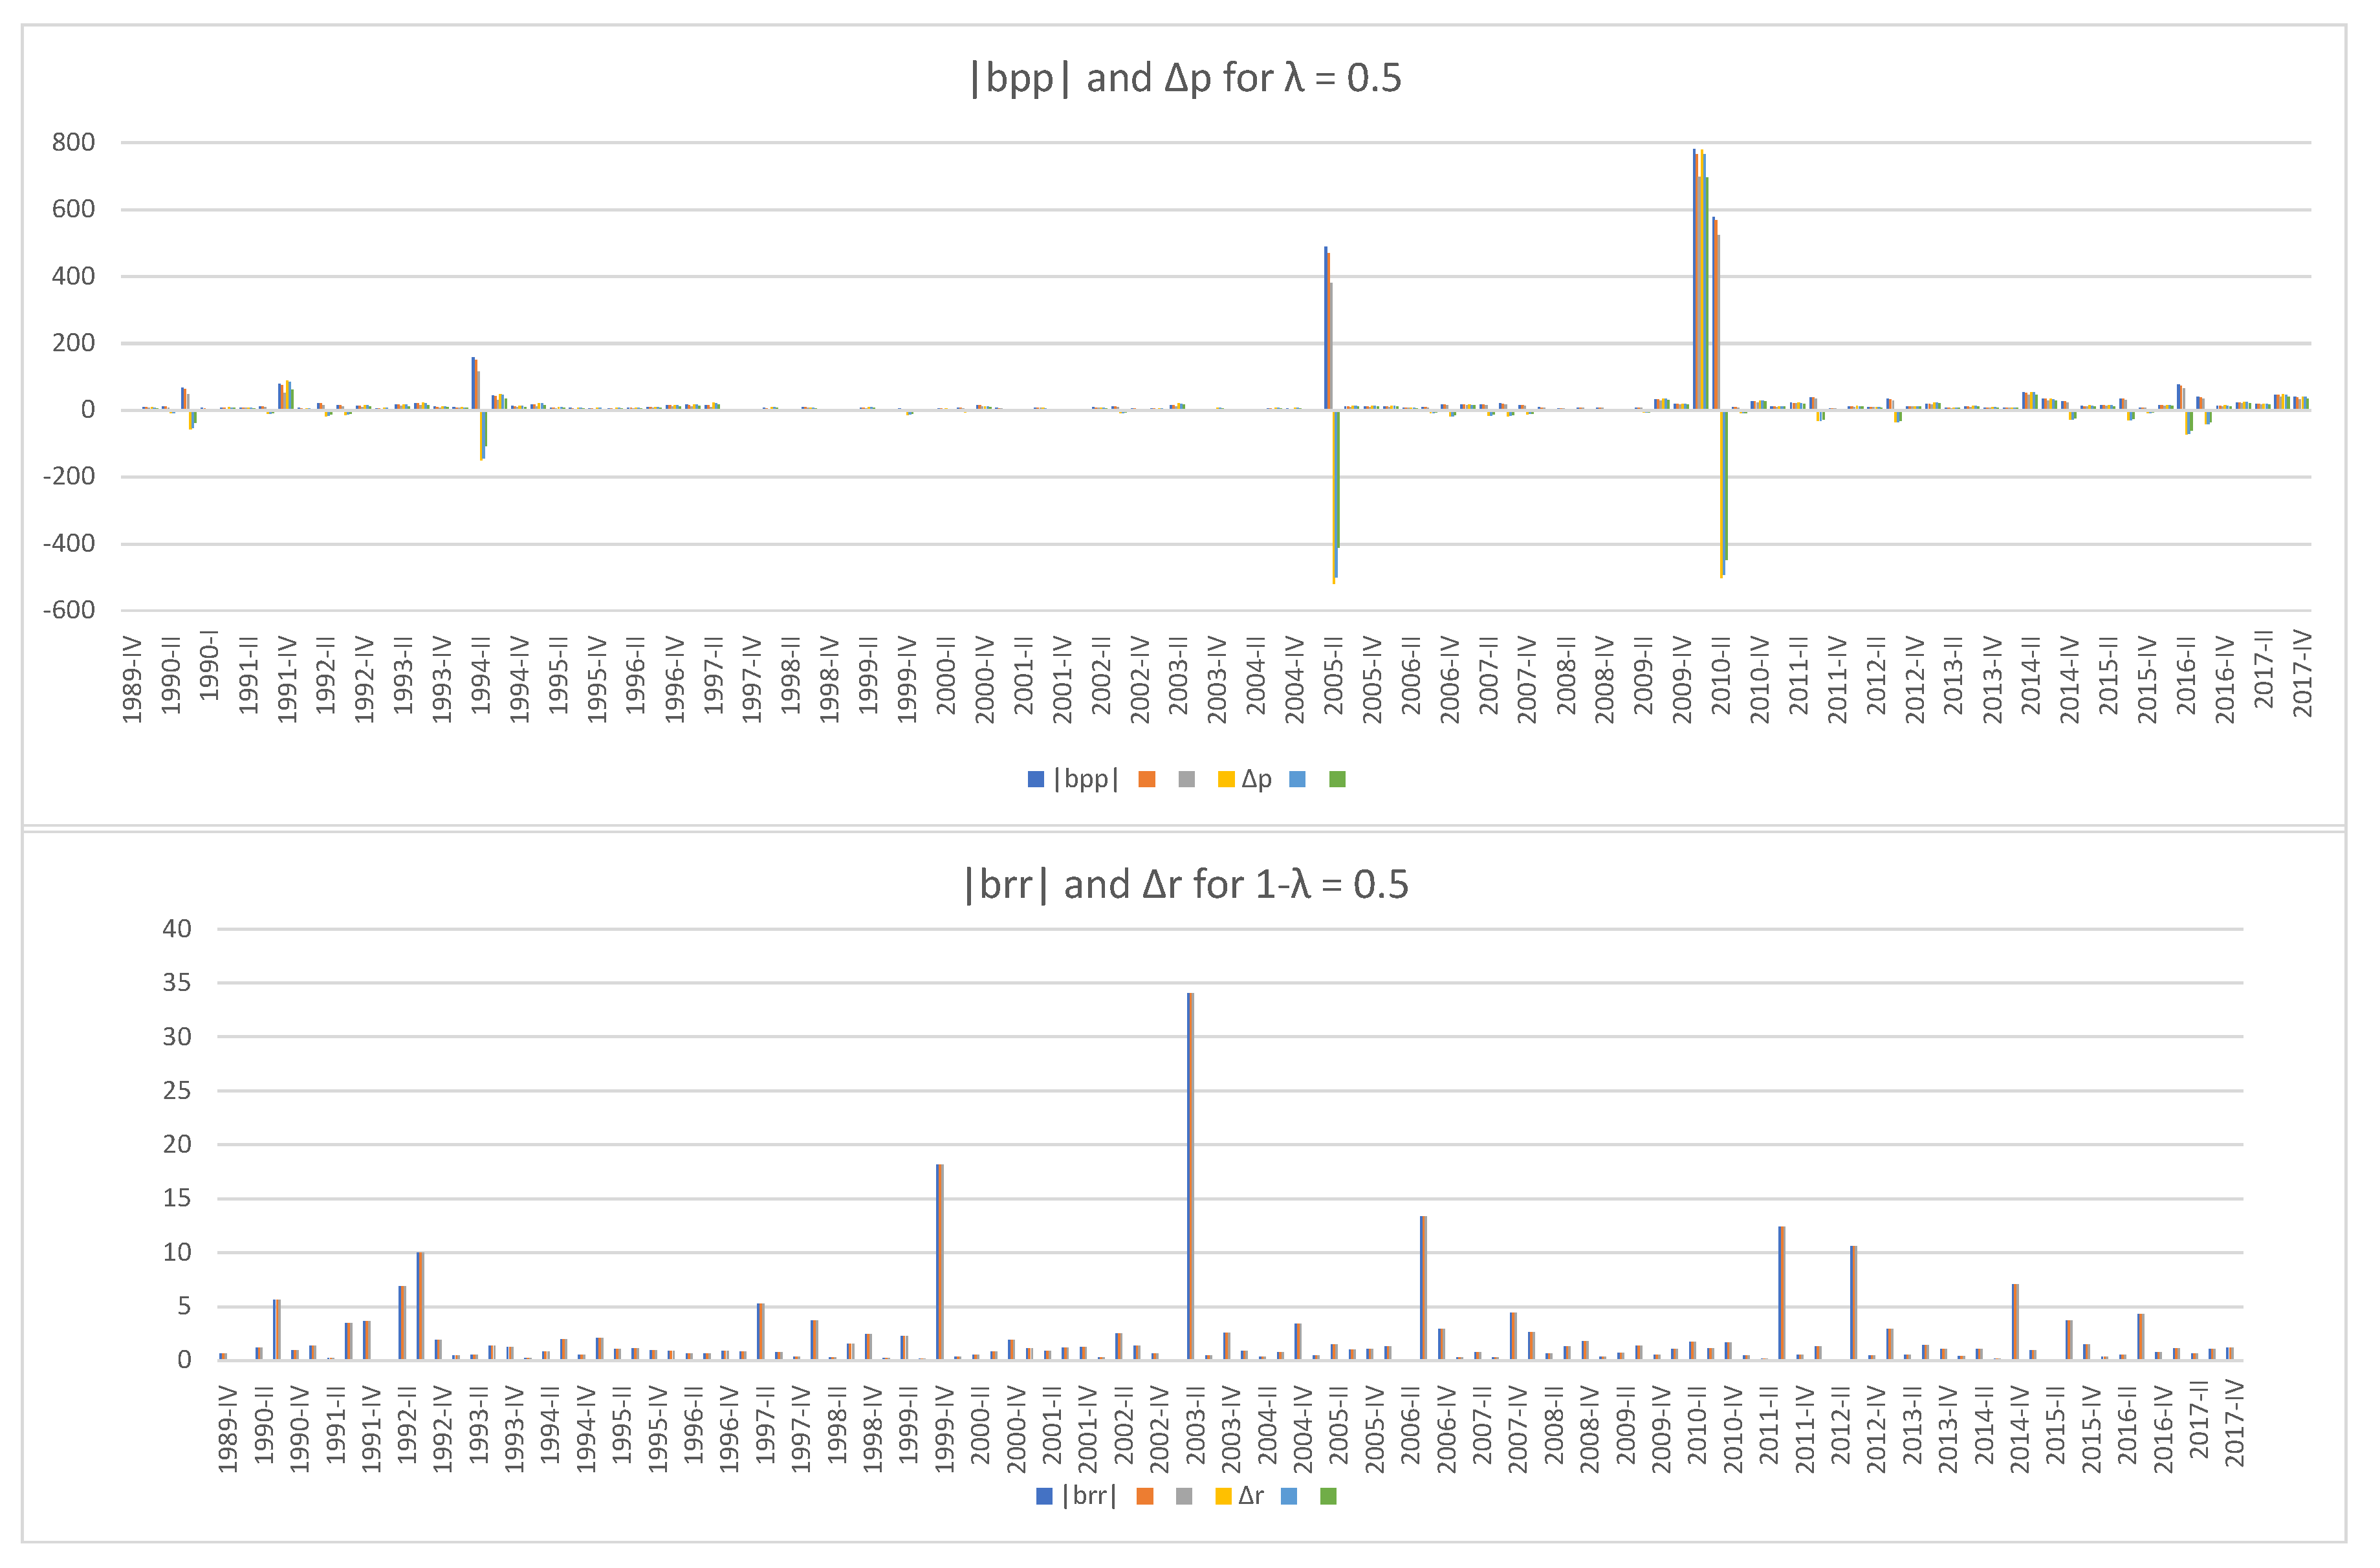Click blue |brr| legend swatch in bottom chart
The height and width of the screenshot is (1568, 2380).
point(1044,1497)
